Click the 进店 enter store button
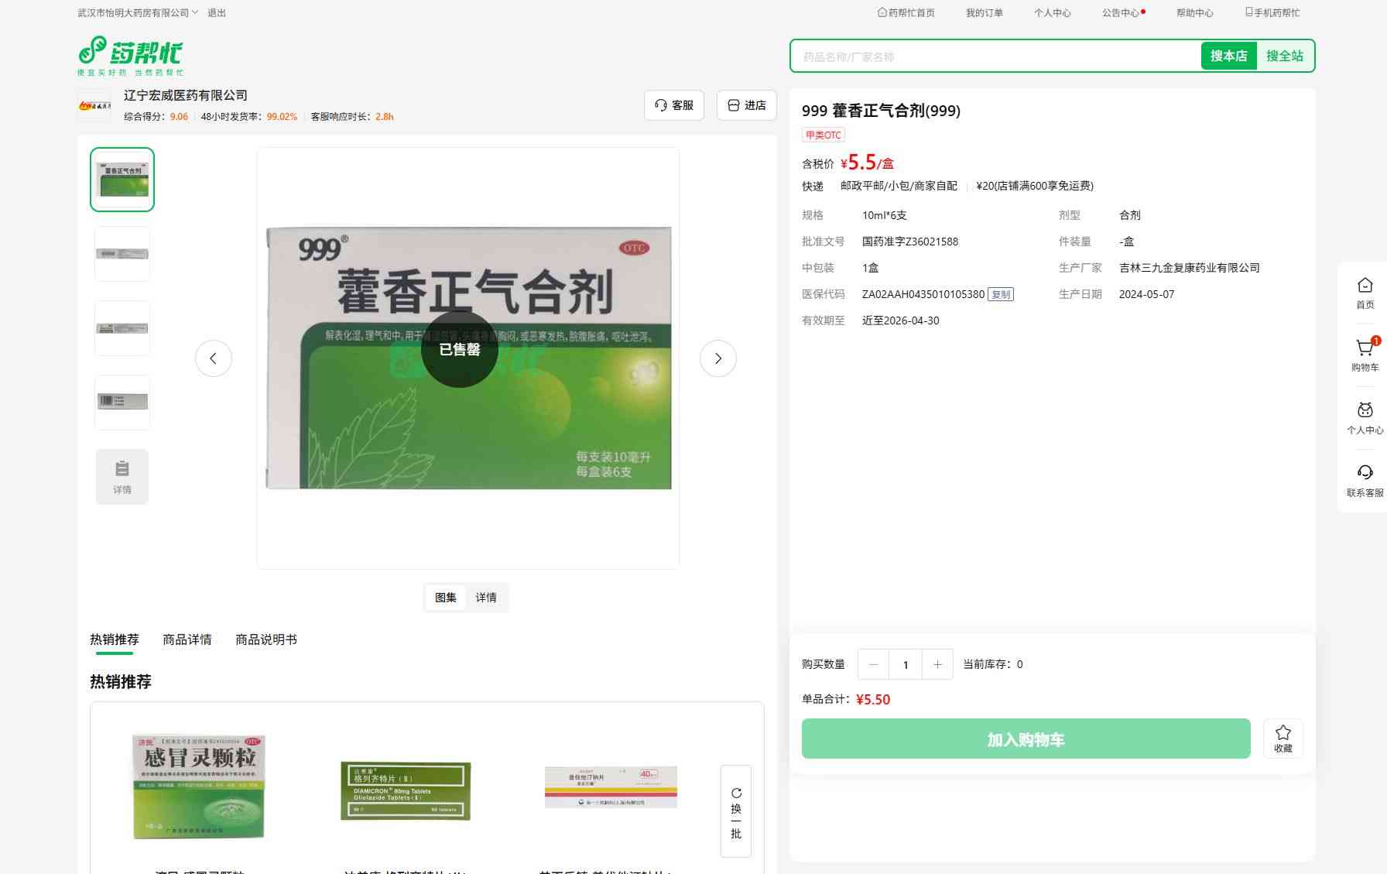The width and height of the screenshot is (1387, 874). point(746,105)
